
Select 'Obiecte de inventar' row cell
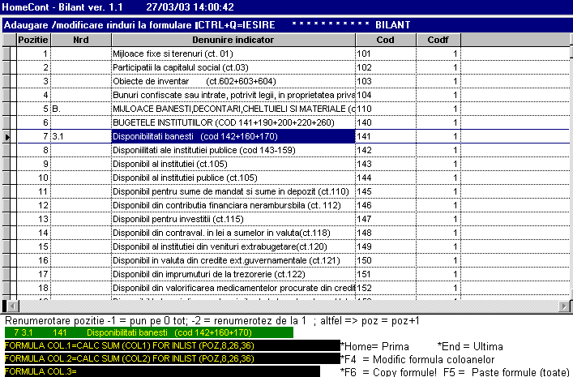233,81
